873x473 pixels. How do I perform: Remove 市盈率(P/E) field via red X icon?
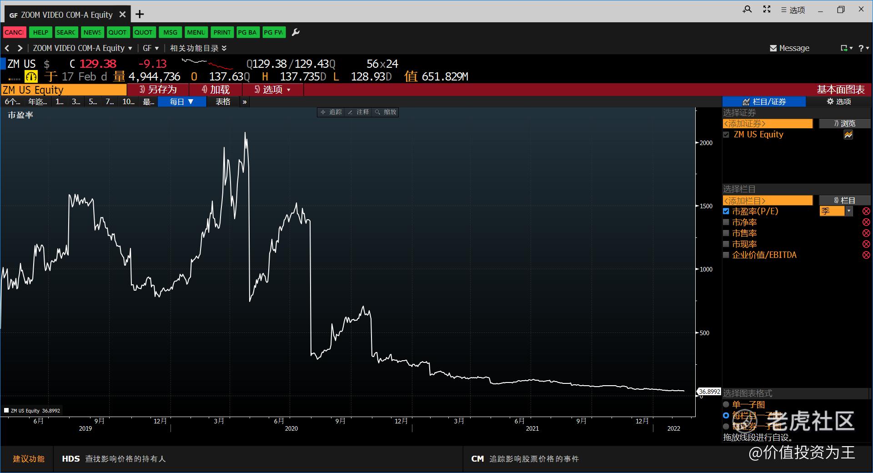click(866, 211)
